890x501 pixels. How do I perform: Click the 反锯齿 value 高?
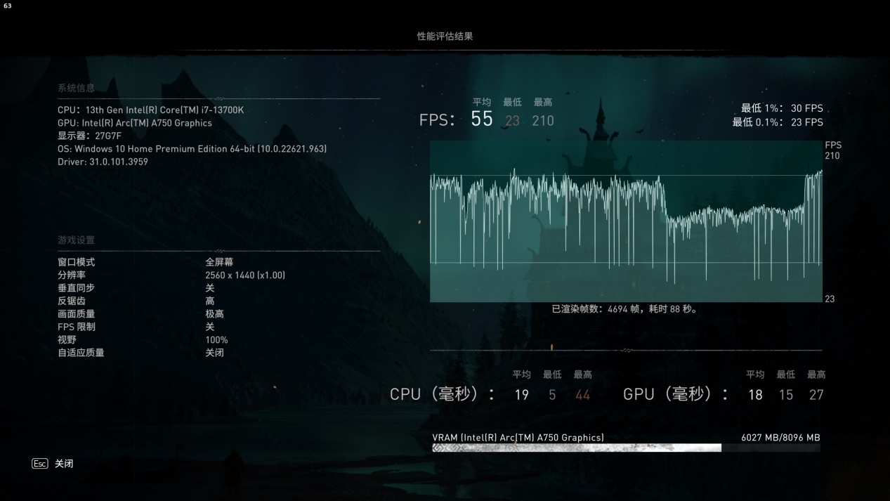[210, 301]
